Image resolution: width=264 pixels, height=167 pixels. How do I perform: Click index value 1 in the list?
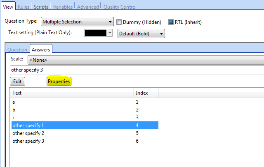(x=137, y=102)
